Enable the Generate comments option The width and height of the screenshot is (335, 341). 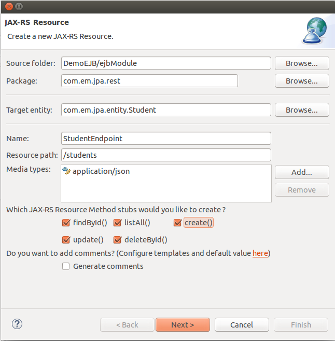click(x=66, y=266)
